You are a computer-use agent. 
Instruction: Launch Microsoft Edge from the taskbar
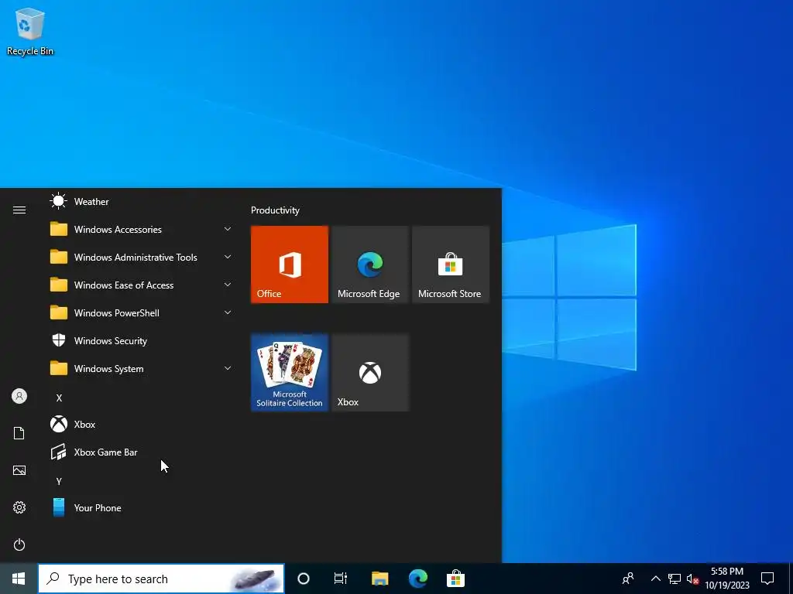click(x=417, y=579)
